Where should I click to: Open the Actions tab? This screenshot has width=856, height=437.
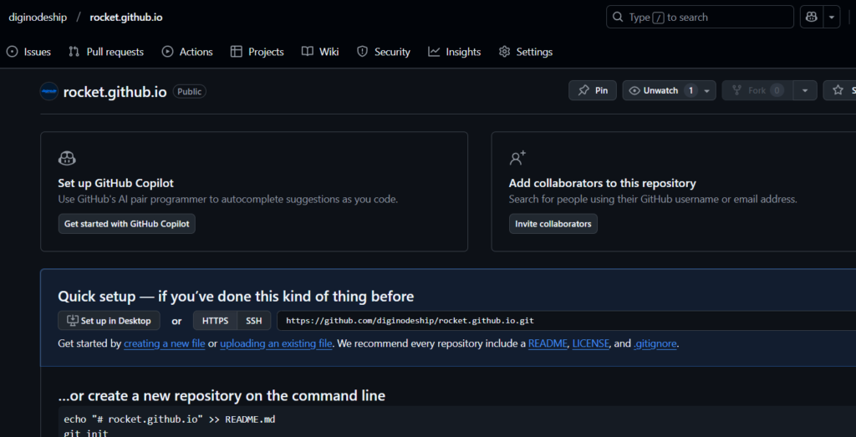point(187,52)
